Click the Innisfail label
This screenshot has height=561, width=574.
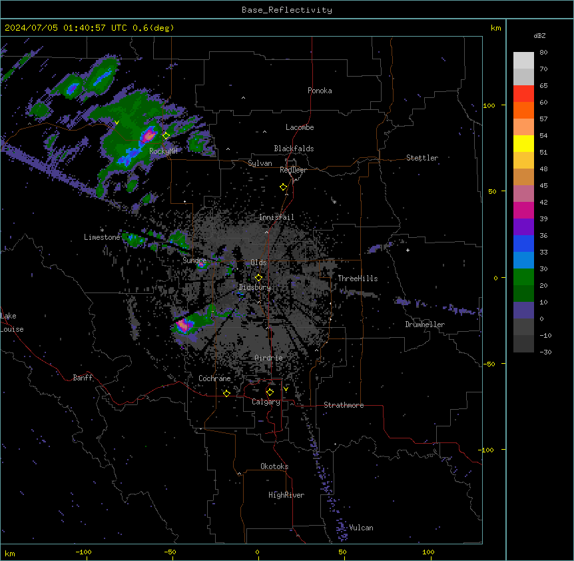276,217
